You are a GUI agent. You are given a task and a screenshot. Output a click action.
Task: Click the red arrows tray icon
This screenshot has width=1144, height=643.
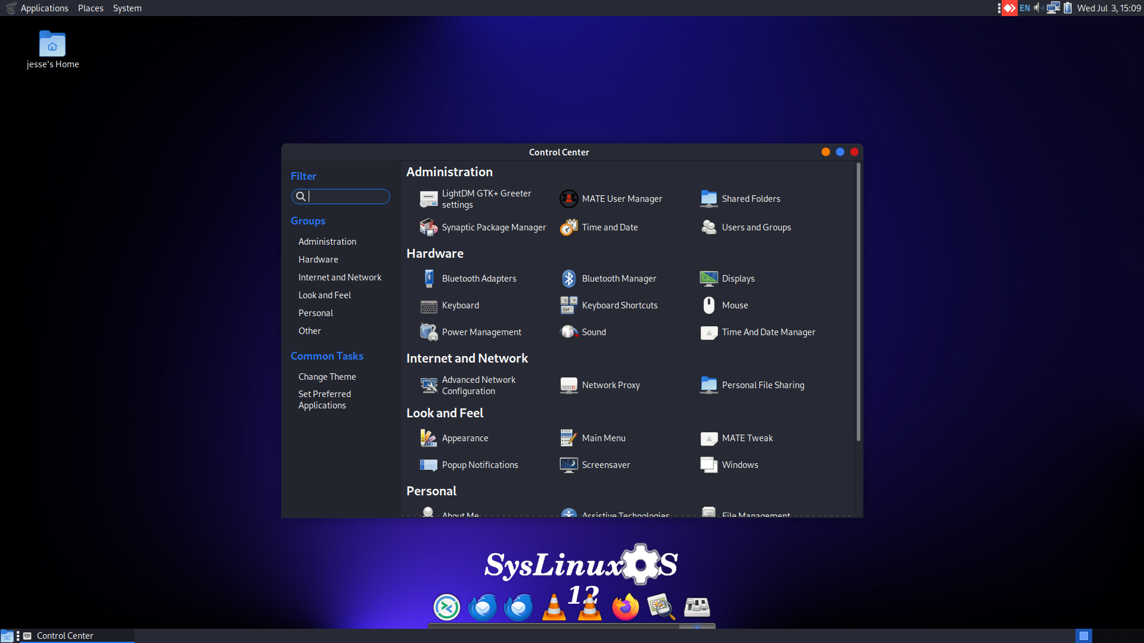click(1009, 8)
